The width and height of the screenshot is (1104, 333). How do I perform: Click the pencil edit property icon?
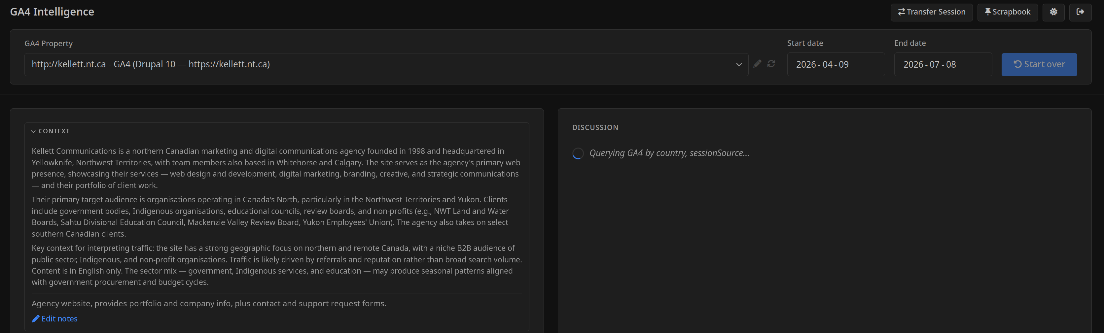tap(757, 64)
